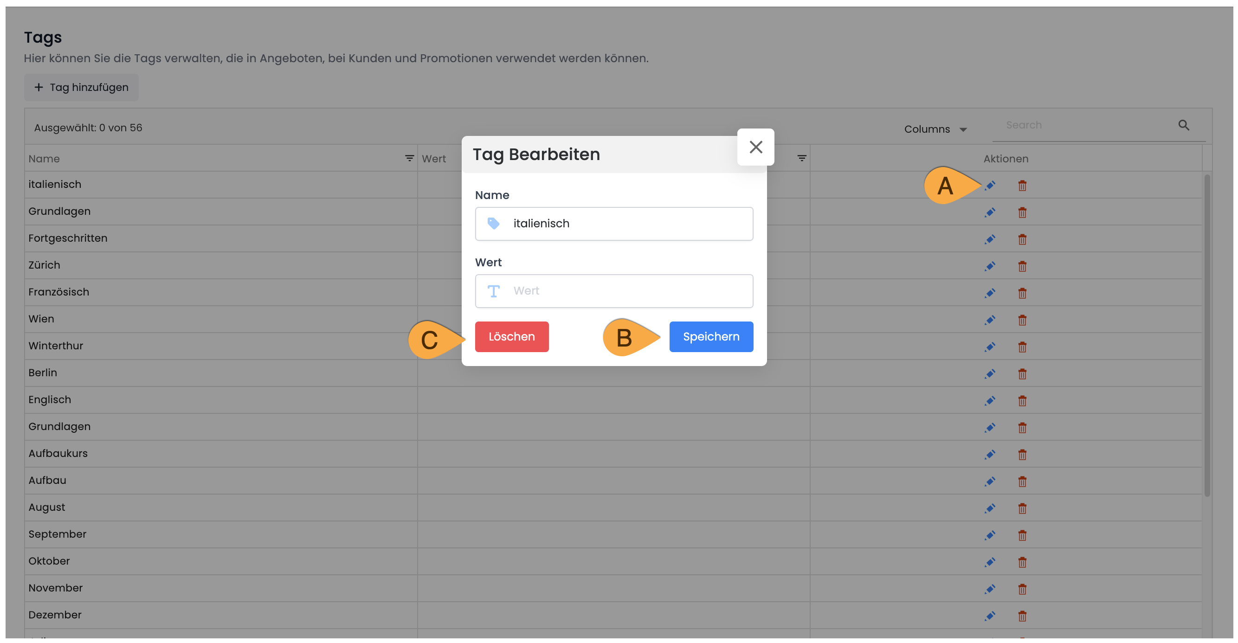Click the Tag hinzufügen button
Screen dimensions: 1238x643
tap(81, 88)
